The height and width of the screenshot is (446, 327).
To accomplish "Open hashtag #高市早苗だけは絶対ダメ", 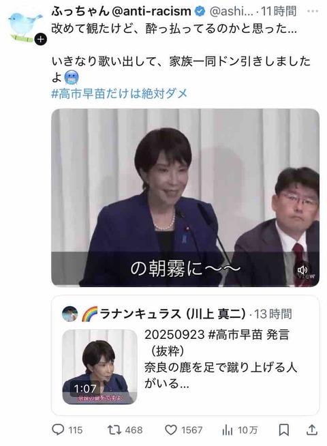I will (x=119, y=93).
